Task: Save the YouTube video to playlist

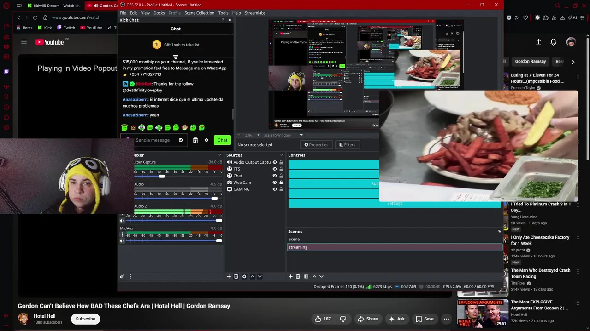Action: [425, 319]
